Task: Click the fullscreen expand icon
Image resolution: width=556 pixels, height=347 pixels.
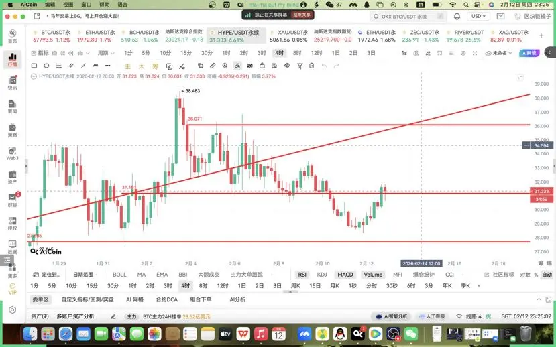Action: 475,53
